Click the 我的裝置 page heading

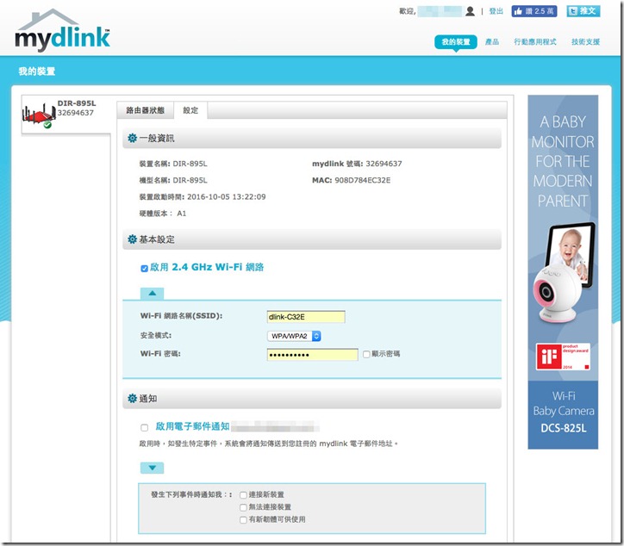click(x=36, y=71)
